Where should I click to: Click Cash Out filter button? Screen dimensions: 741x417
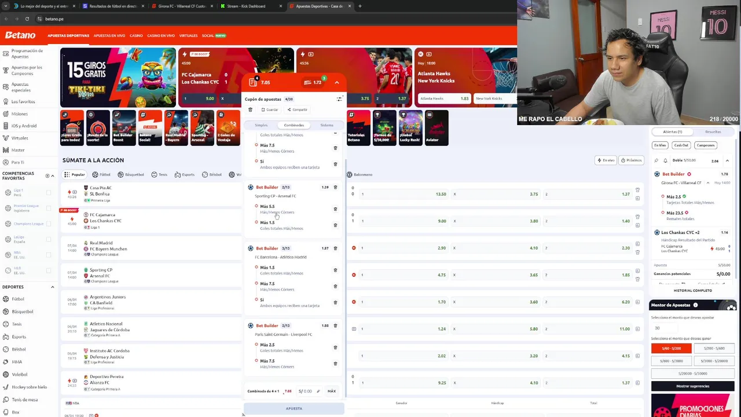(681, 145)
